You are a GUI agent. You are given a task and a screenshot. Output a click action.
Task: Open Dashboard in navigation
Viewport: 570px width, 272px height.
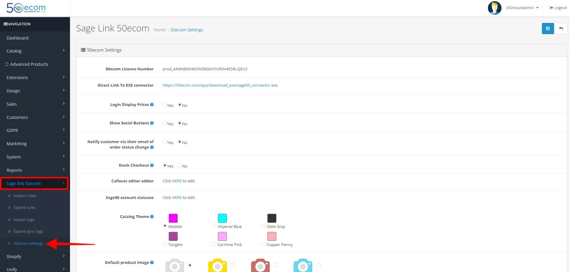[35, 38]
